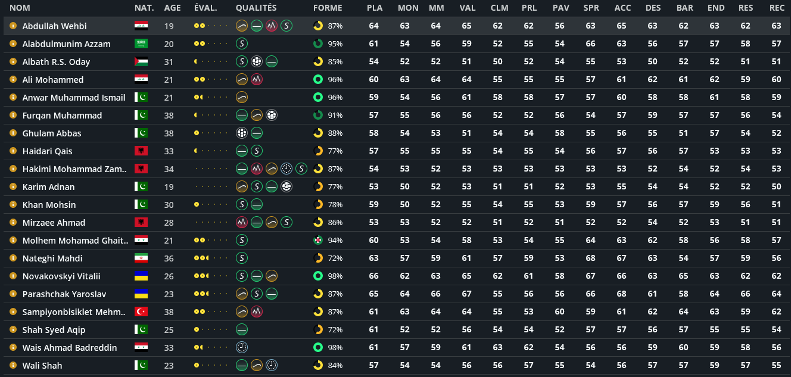Click the red mountain icon in Ali Mohammed's row

click(257, 79)
